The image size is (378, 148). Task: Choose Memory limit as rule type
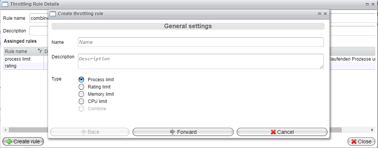tap(81, 94)
